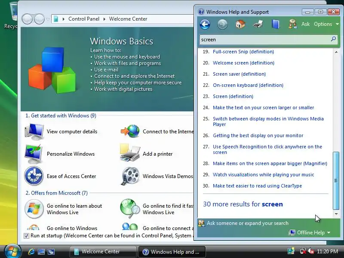Open 'Welcome screen (definition)' result

(x=243, y=63)
